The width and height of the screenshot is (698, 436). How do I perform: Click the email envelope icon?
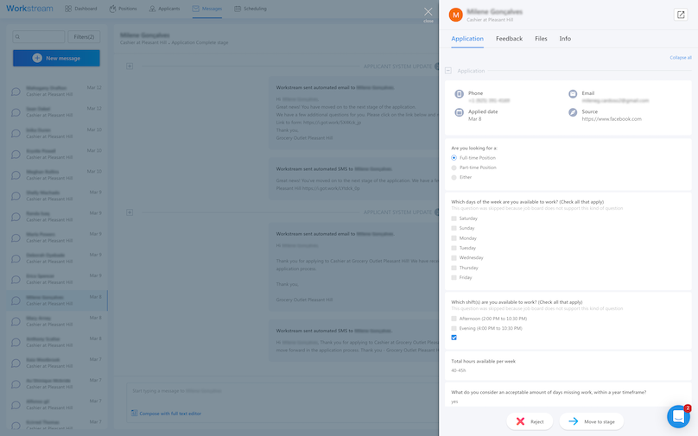[x=573, y=94]
